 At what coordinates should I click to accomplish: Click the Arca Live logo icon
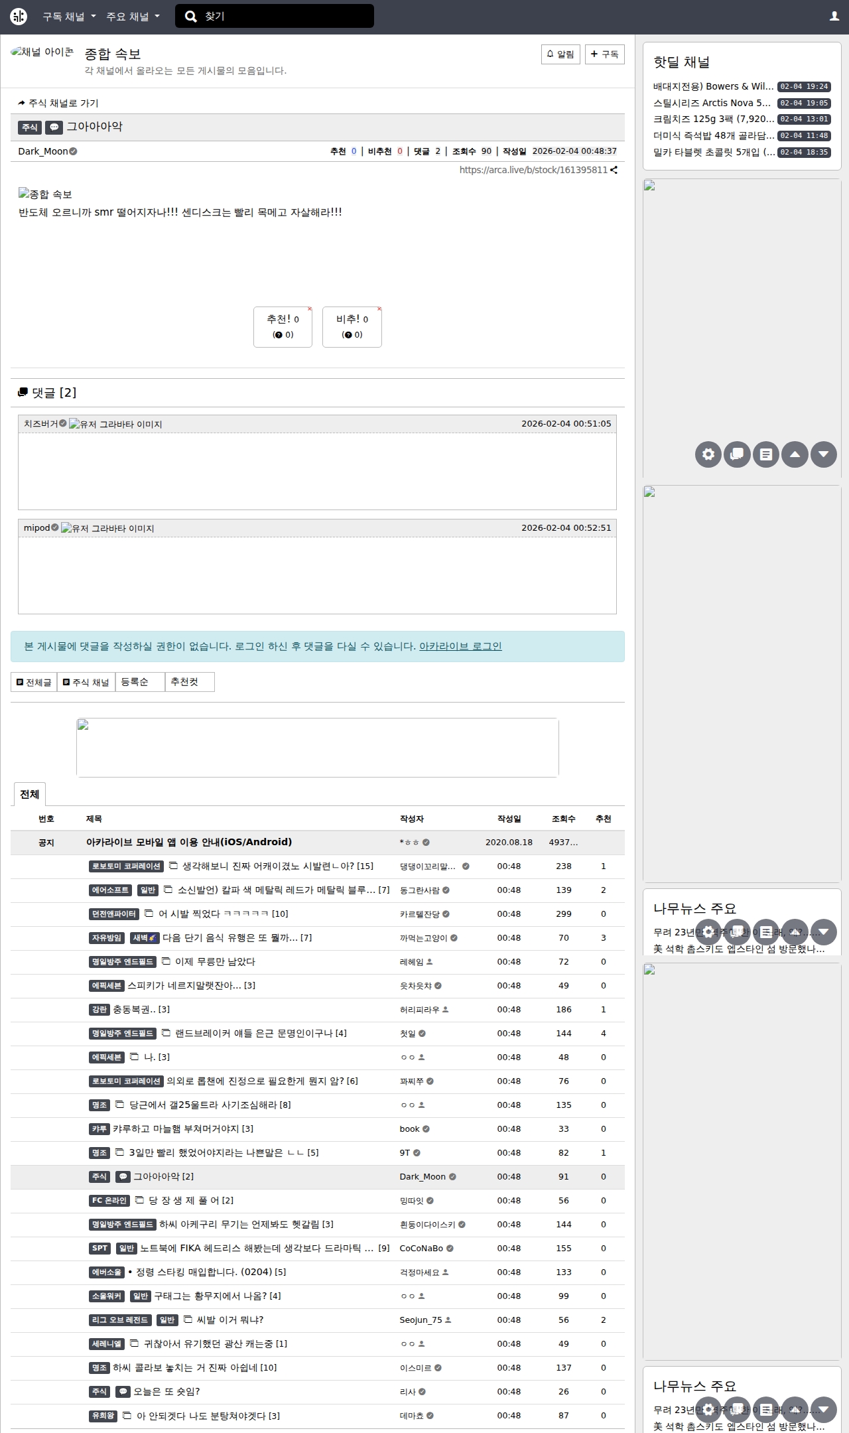[x=19, y=17]
